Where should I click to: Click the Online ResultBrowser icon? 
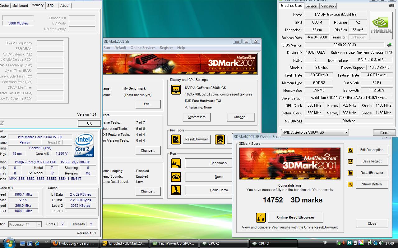(261, 217)
